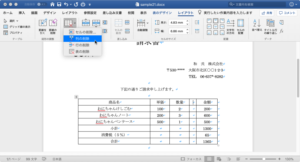Save the document with the floppy disk icon
The image size is (300, 162).
59,4
